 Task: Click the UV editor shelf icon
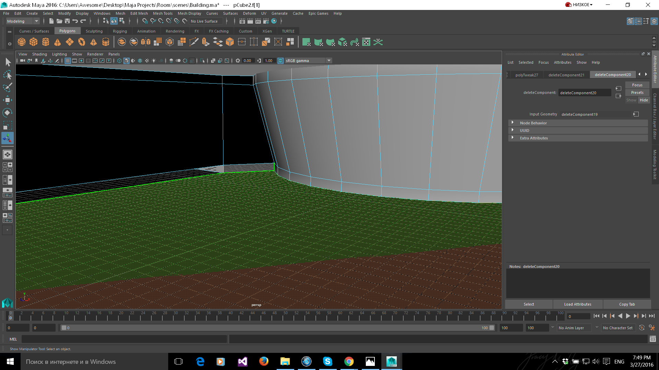(x=366, y=42)
